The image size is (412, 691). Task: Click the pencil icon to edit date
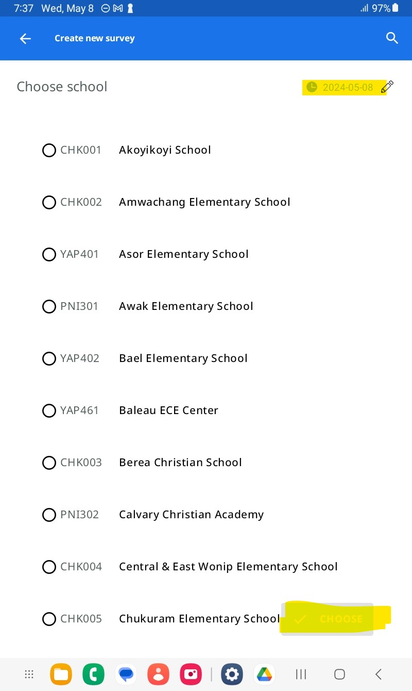pos(387,87)
